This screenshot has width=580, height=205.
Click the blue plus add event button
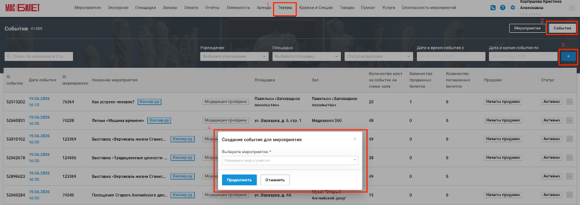569,56
